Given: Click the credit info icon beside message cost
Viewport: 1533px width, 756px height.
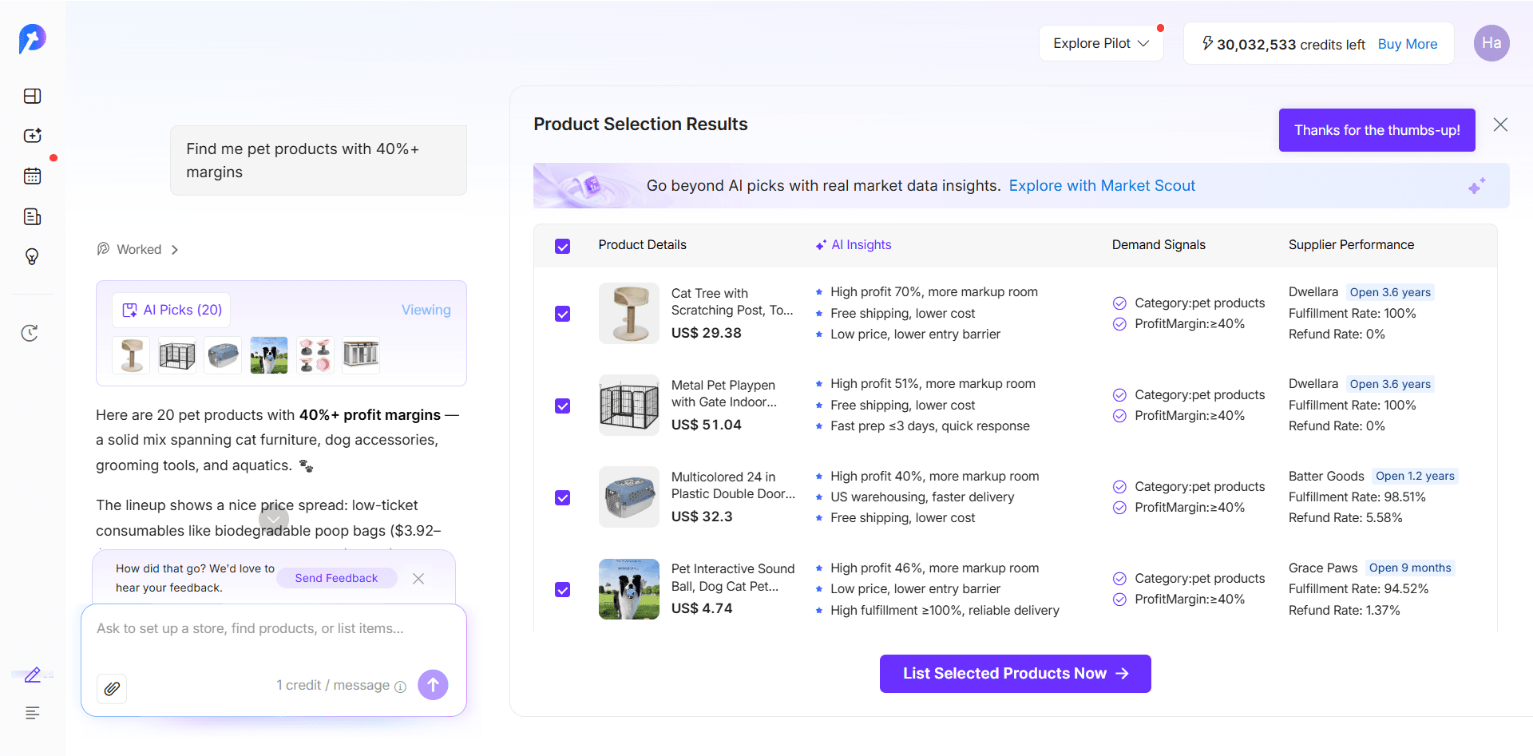Looking at the screenshot, I should (401, 687).
